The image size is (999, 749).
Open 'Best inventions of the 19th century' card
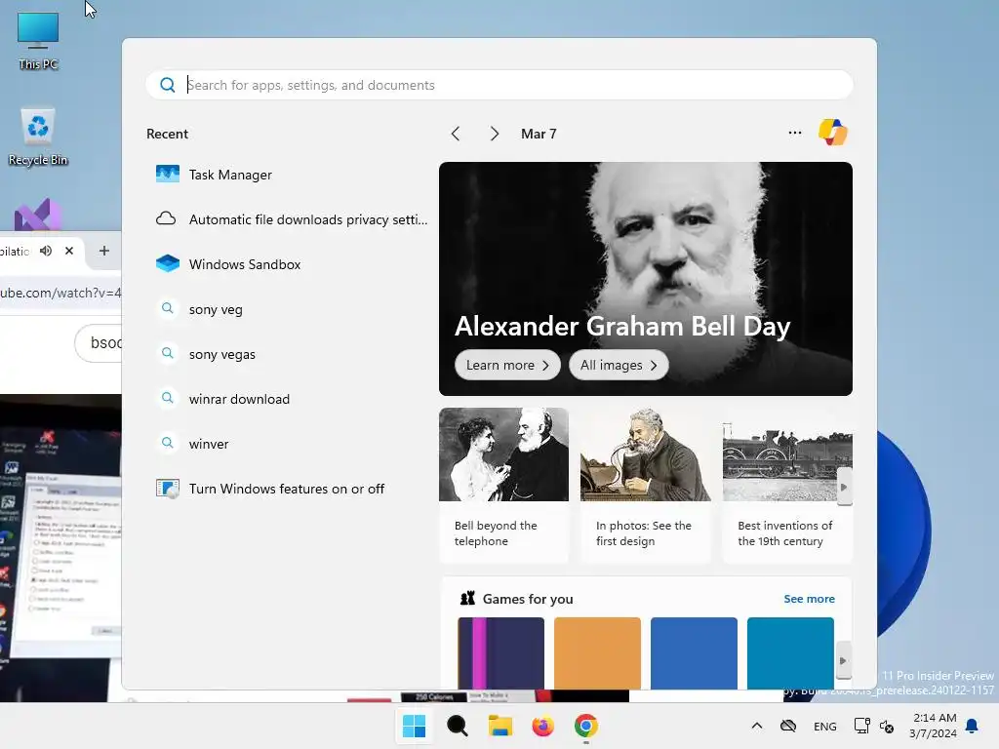[787, 486]
